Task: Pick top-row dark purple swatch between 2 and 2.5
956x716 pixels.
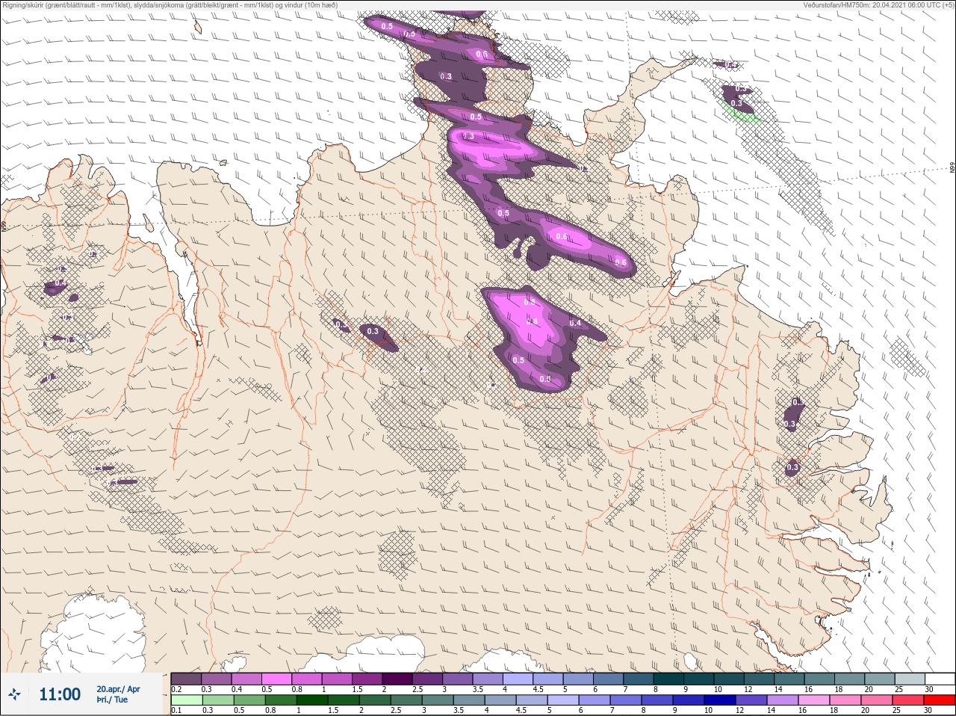Action: click(x=397, y=679)
